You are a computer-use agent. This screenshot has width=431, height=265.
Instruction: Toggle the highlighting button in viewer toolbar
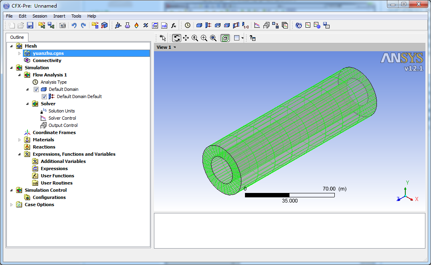pos(225,38)
